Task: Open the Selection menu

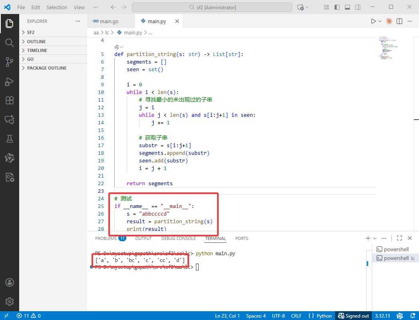Action: coord(57,7)
